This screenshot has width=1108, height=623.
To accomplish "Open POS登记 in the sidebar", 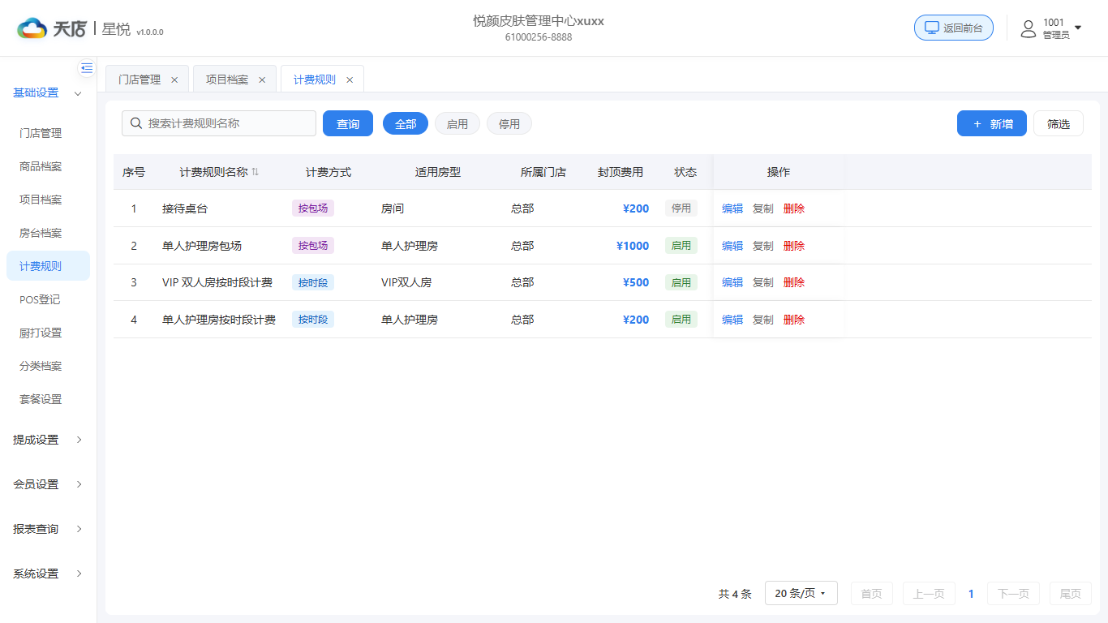I will (48, 299).
